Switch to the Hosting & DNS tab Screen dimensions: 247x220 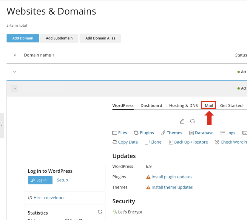click(183, 106)
